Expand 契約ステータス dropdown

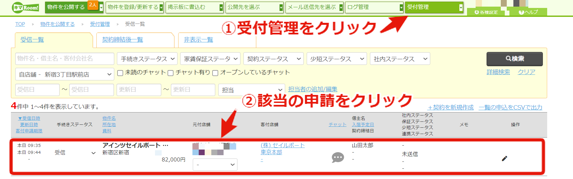tap(274, 59)
